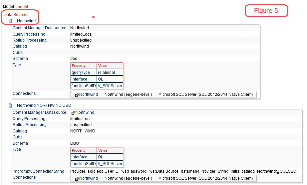Click 'functionSetID' cell in the second Type table
The height and width of the screenshot is (185, 307).
(x=84, y=164)
